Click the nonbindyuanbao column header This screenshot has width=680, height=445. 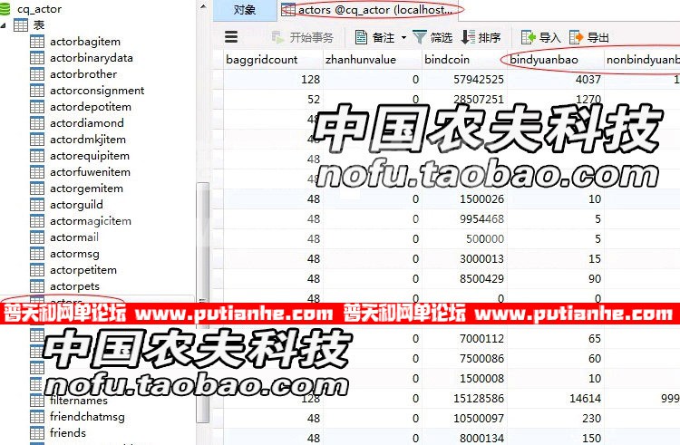(x=642, y=60)
